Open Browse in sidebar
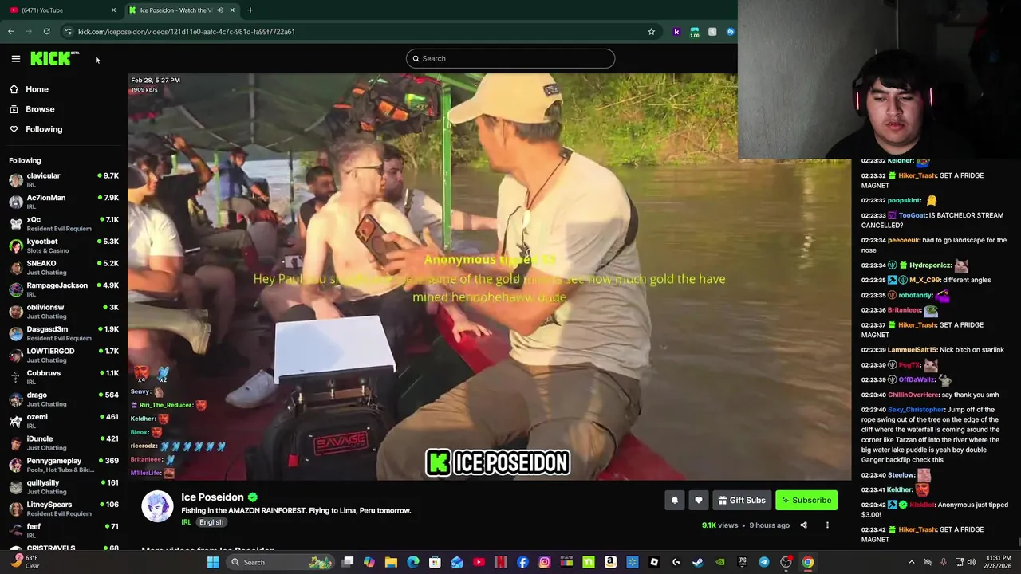The height and width of the screenshot is (574, 1021). click(x=32, y=109)
